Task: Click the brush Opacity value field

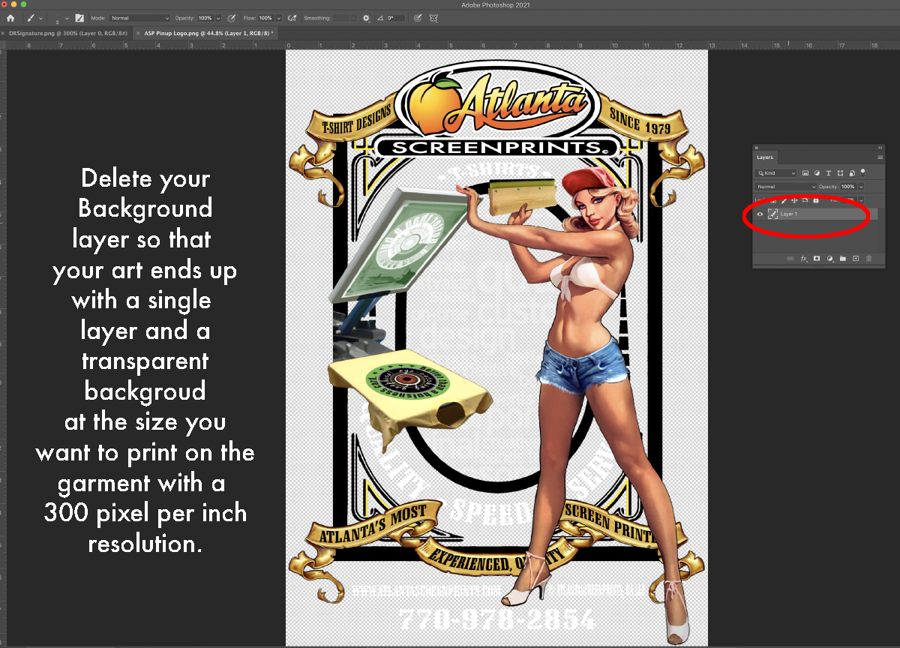Action: click(205, 18)
